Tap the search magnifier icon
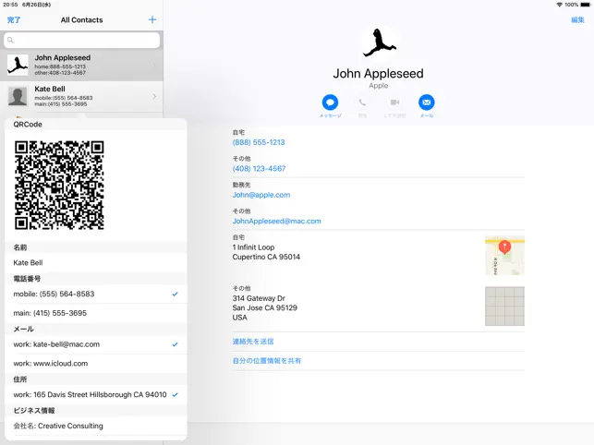Screen dimensions: 594x445 10,40
